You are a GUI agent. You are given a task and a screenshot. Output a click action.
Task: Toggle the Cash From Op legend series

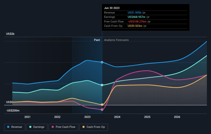94,127
